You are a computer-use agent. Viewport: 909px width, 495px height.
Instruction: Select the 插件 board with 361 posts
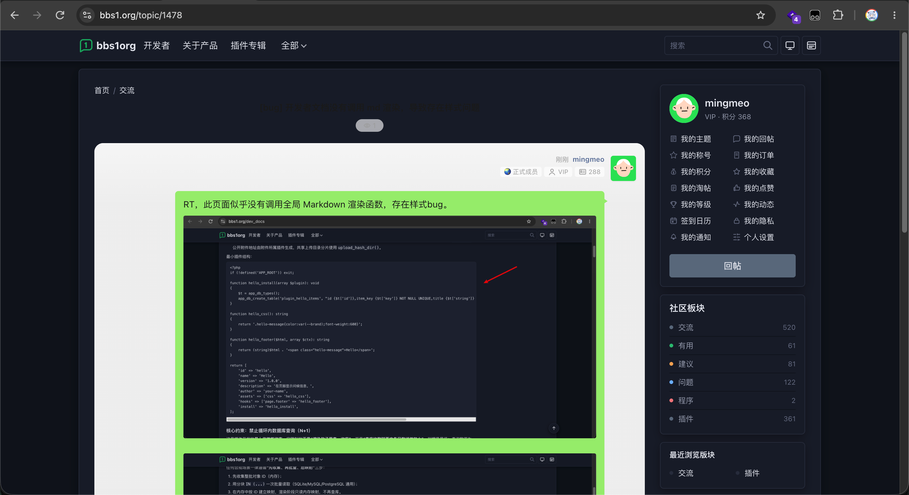[732, 419]
